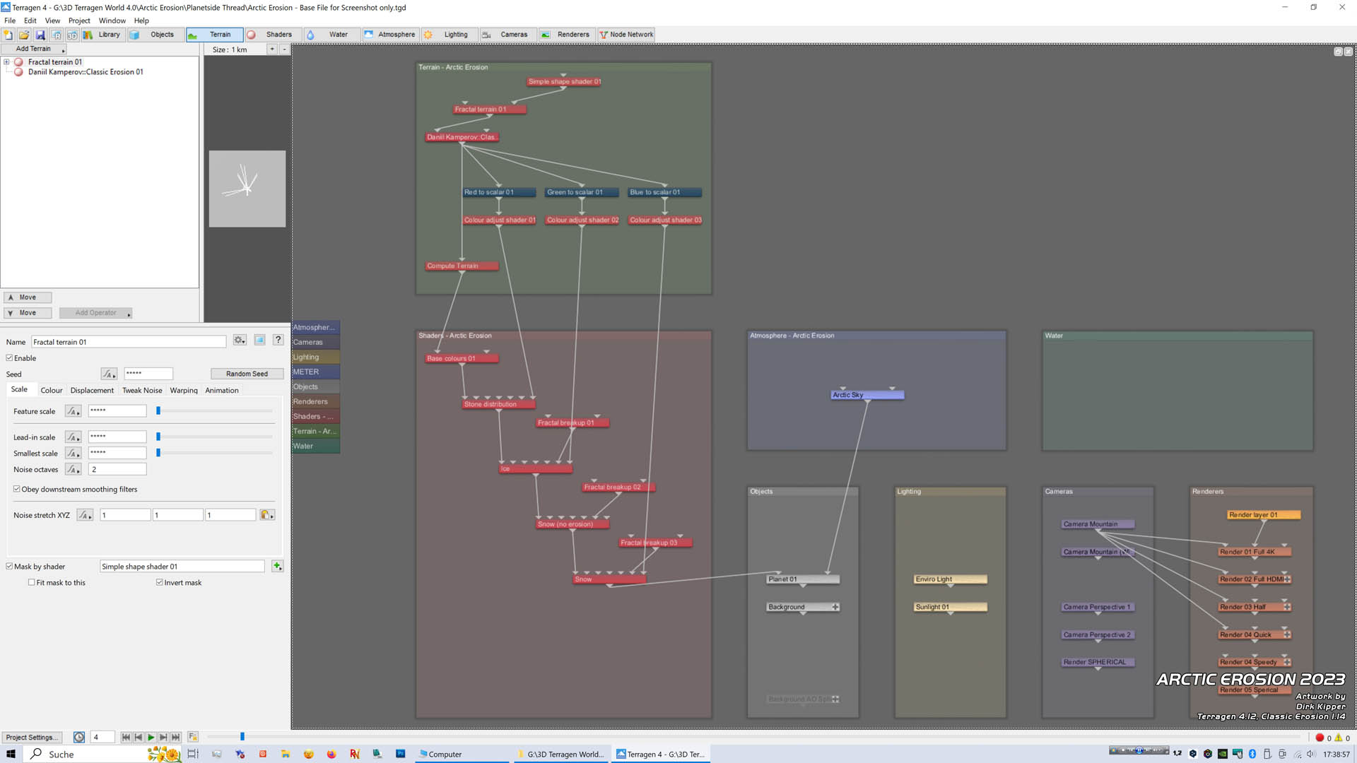
Task: Click the Library tab in toolbar
Action: coord(109,35)
